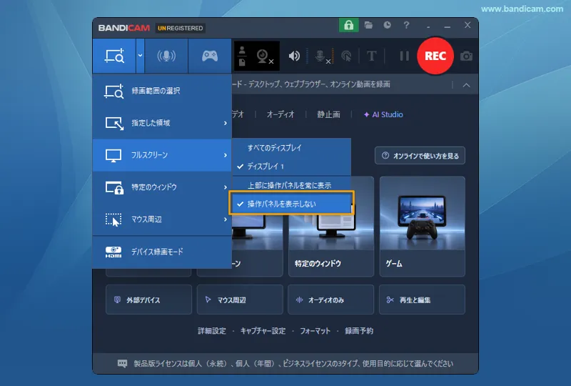Select the 特定のウィンドウ mode card
Screen dimensions: 571x386
pyautogui.click(x=331, y=226)
